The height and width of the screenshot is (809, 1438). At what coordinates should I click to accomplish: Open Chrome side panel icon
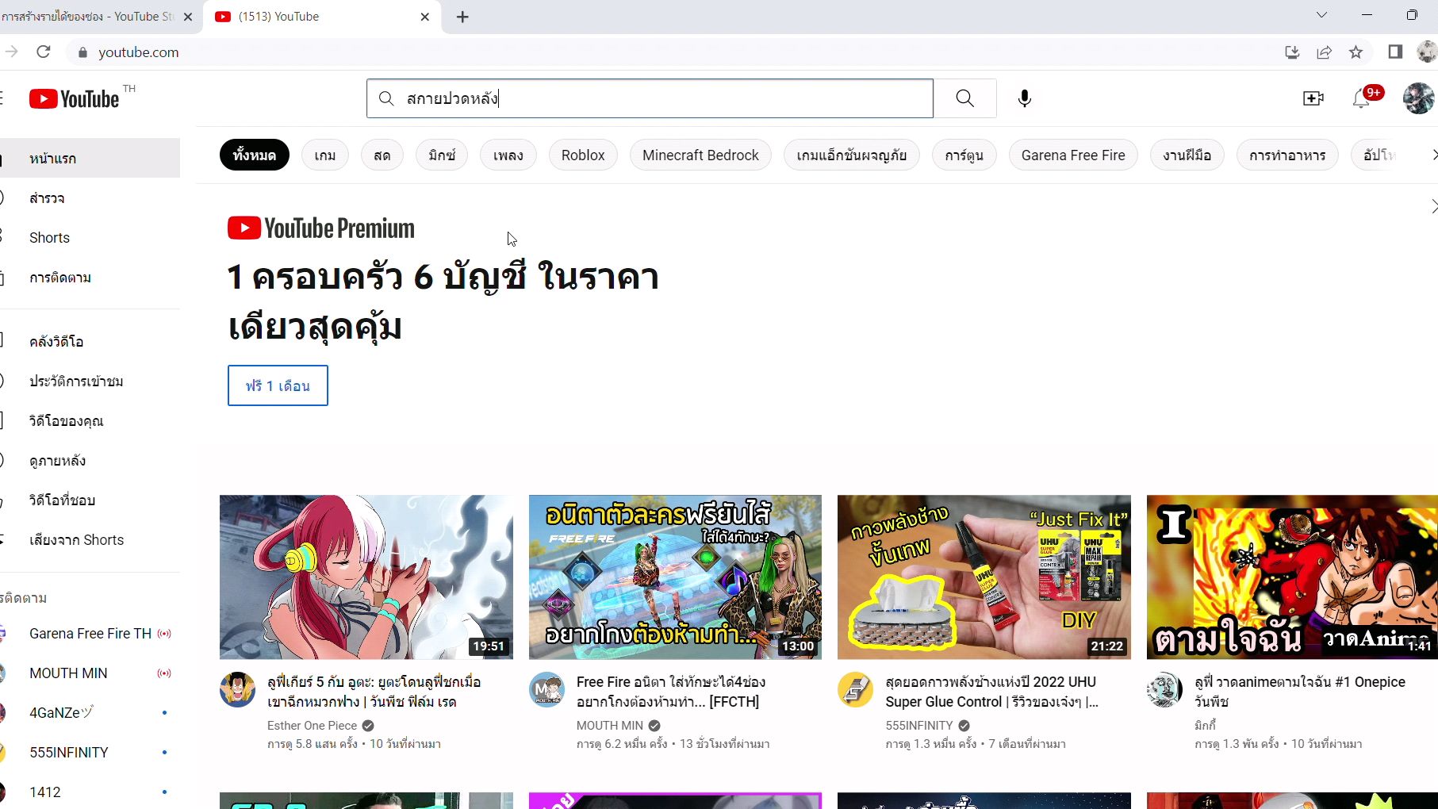point(1395,52)
